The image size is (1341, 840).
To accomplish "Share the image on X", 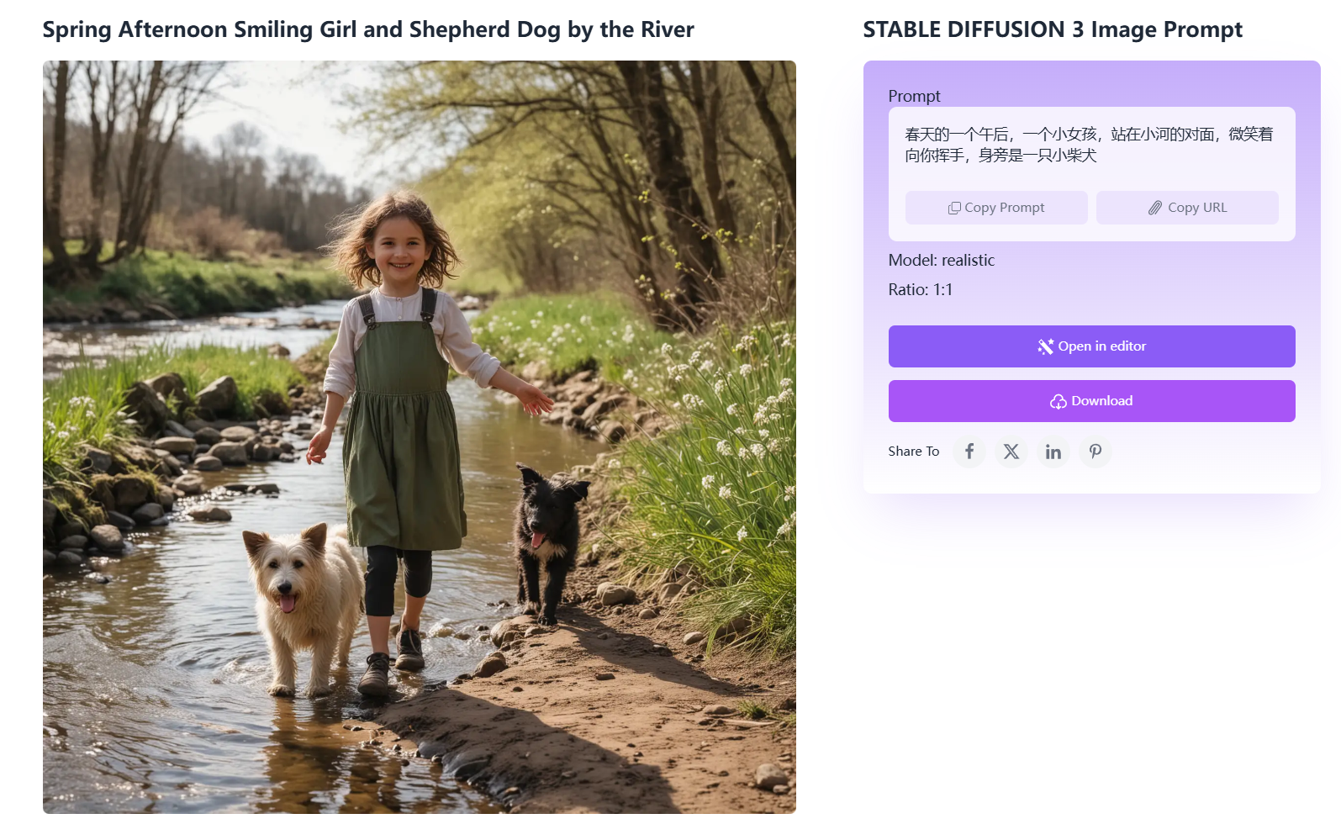I will click(1011, 452).
